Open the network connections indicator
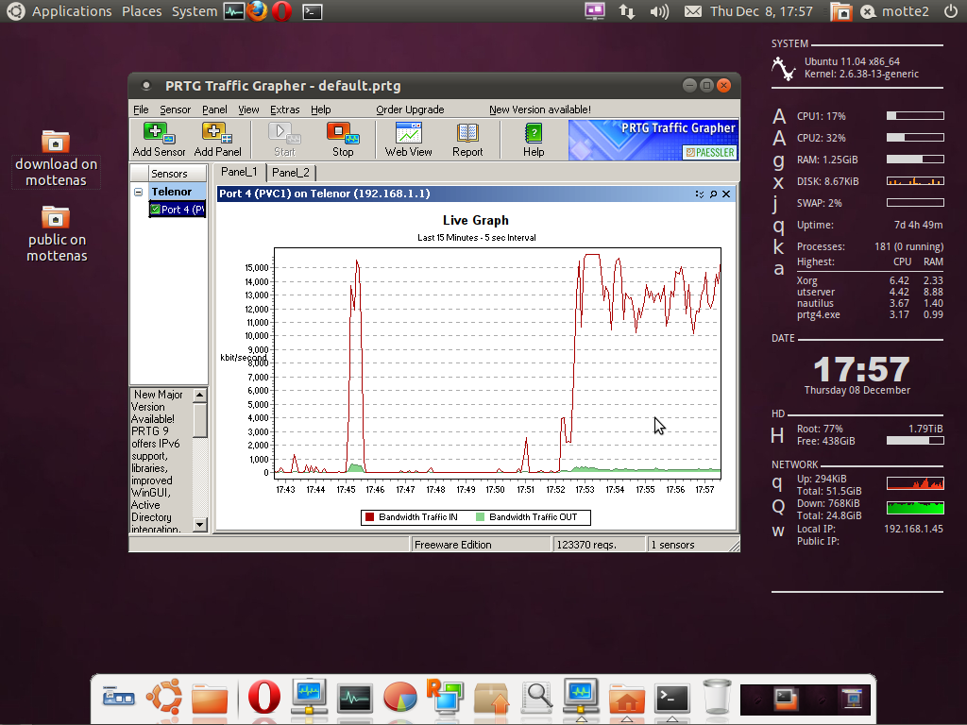967x725 pixels. tap(627, 11)
